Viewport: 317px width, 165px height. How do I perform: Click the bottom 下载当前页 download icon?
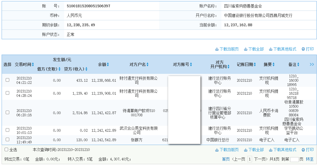[x=217, y=150]
